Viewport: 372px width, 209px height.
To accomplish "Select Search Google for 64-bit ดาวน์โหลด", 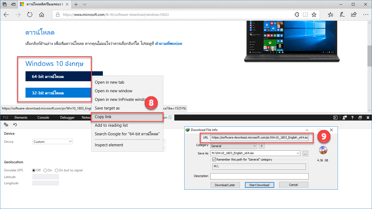I will point(127,134).
